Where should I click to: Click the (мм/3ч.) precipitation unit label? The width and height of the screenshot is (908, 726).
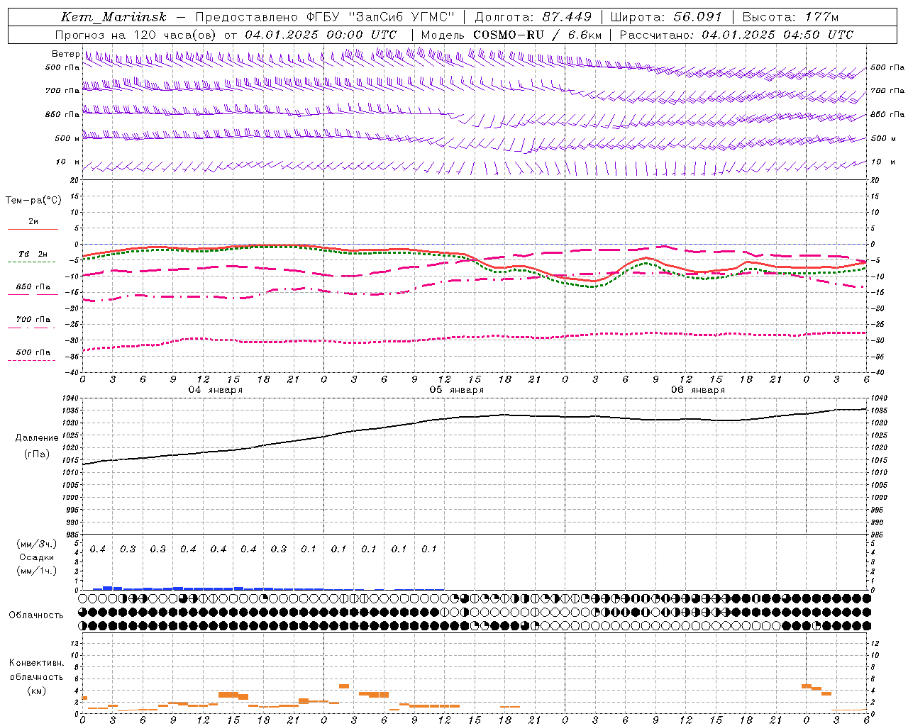coord(36,544)
